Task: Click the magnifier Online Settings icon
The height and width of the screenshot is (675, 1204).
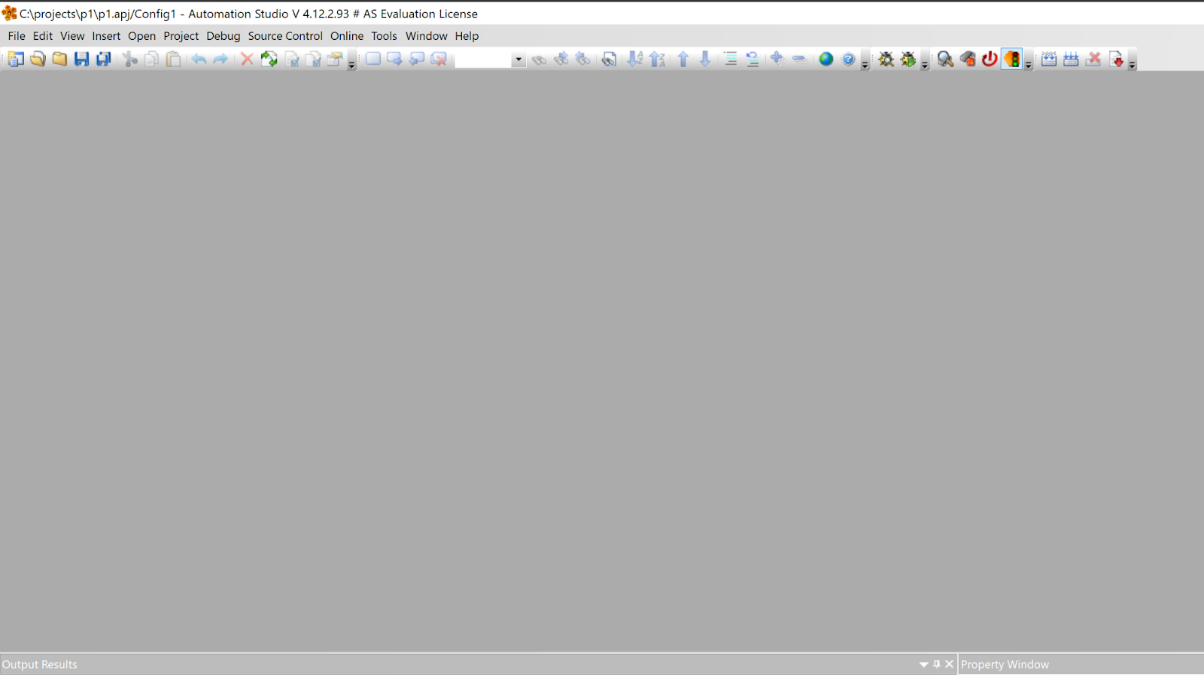Action: tap(946, 59)
